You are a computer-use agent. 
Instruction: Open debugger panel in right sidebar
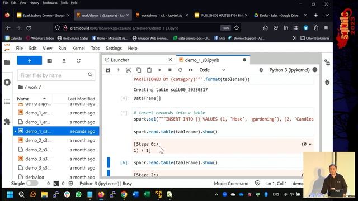click(327, 82)
